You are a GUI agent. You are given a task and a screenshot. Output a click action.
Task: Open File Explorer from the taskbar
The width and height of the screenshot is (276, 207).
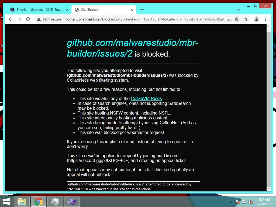coord(22,202)
